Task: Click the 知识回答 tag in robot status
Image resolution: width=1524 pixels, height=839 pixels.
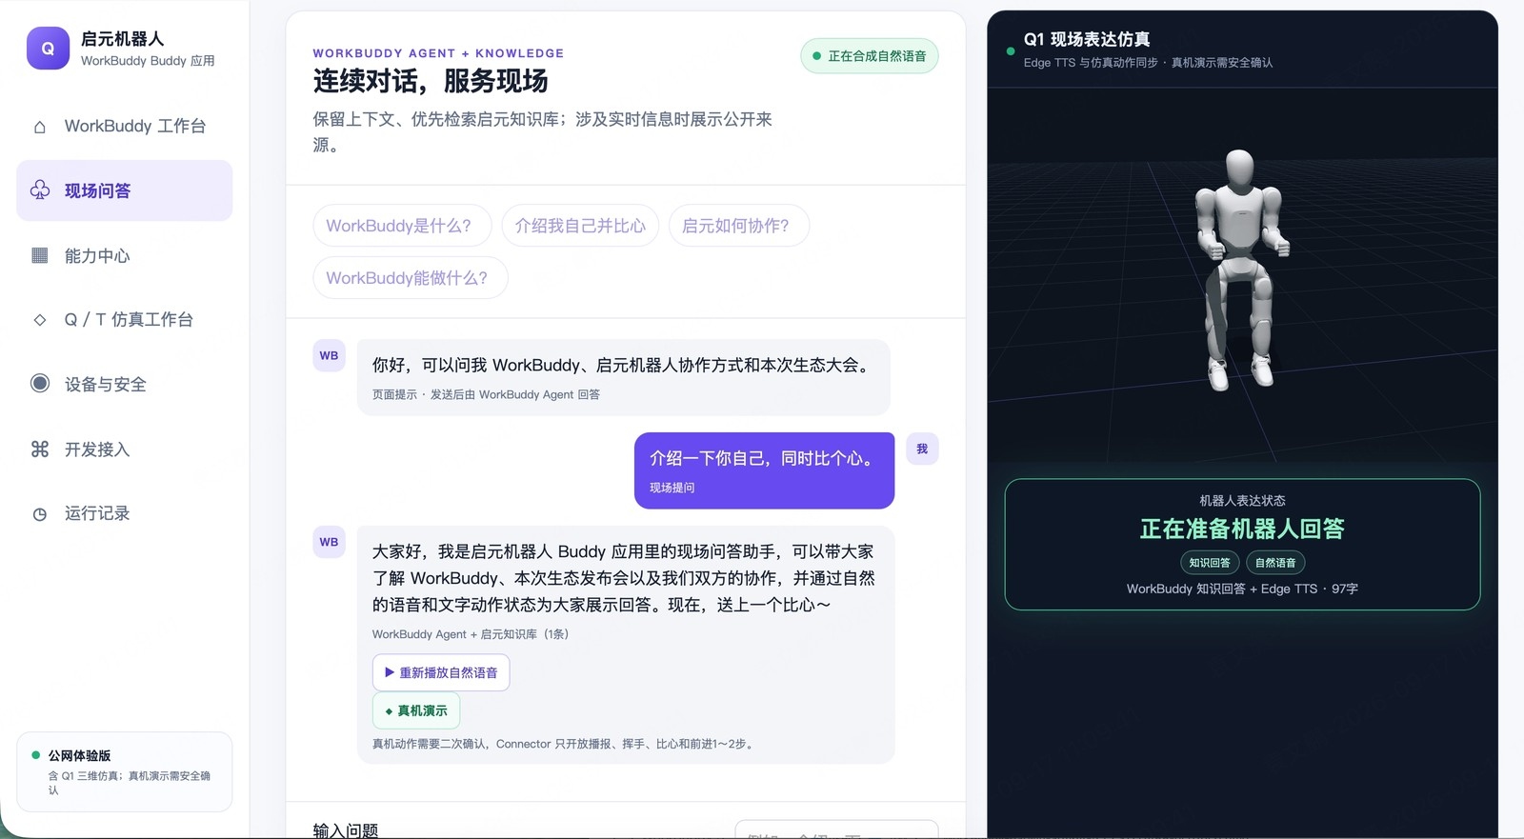Action: click(1210, 563)
